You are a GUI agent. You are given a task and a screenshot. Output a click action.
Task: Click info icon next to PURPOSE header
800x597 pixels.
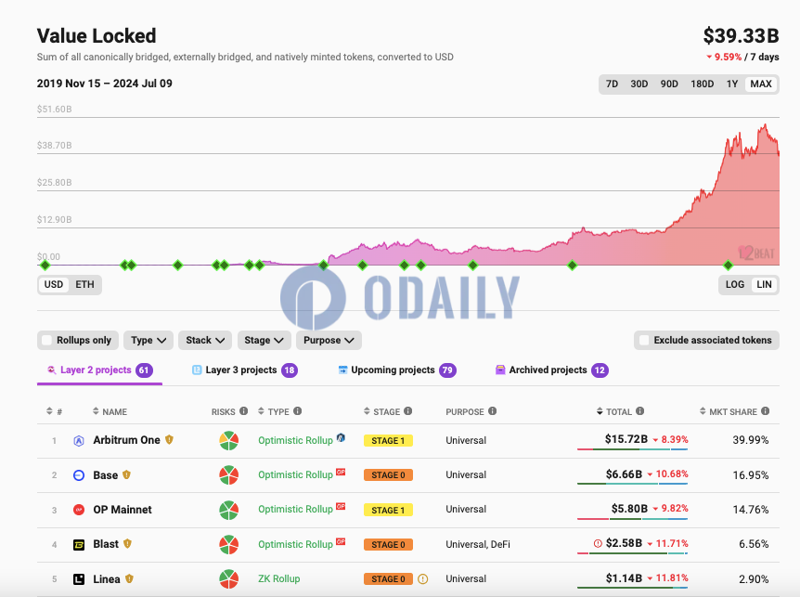(x=493, y=410)
